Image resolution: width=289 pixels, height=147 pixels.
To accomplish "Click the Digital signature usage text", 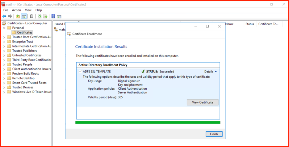I will click(129, 81).
